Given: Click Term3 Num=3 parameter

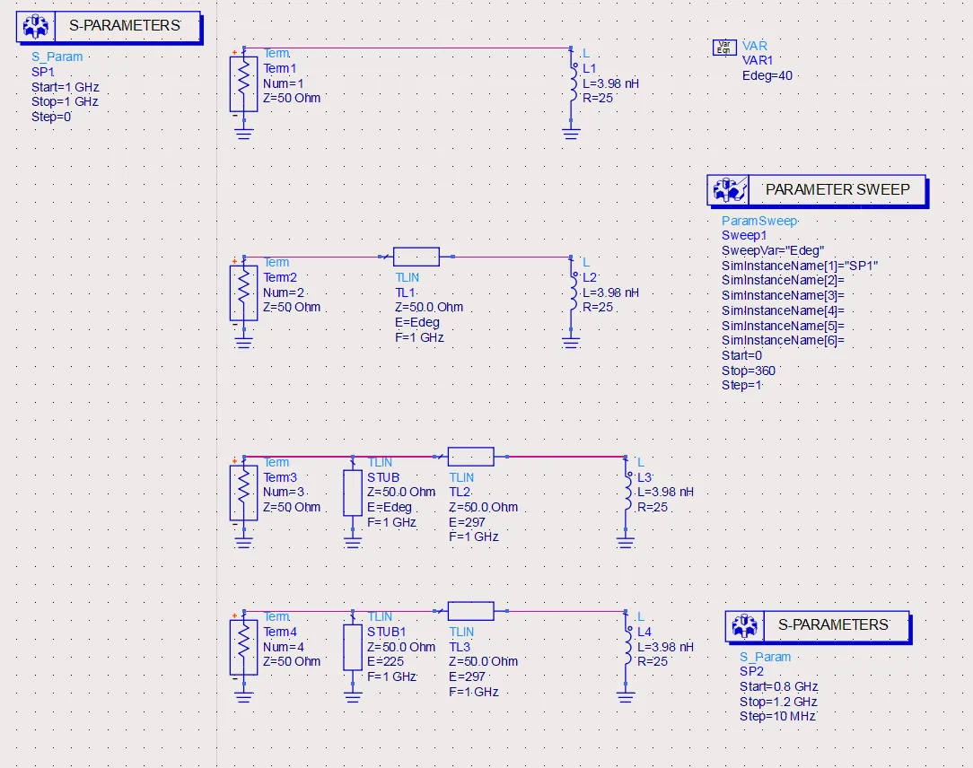Looking at the screenshot, I should coord(284,492).
